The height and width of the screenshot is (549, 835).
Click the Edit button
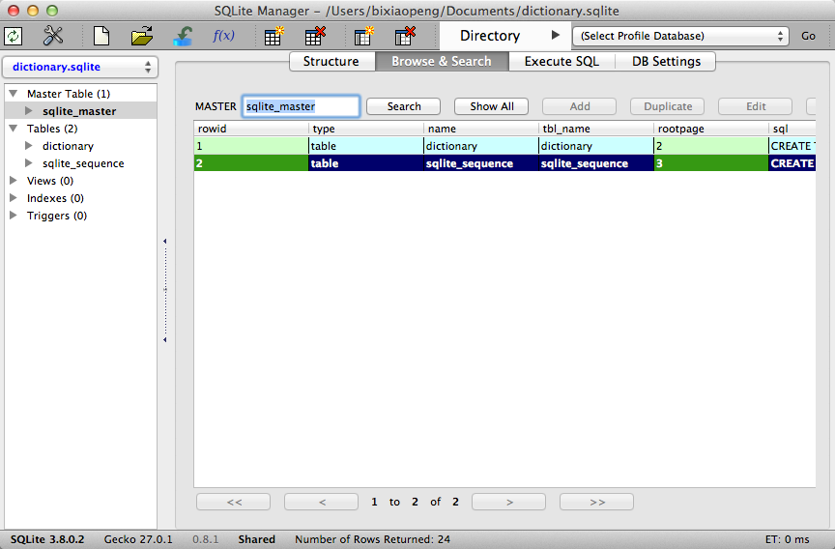coord(756,106)
